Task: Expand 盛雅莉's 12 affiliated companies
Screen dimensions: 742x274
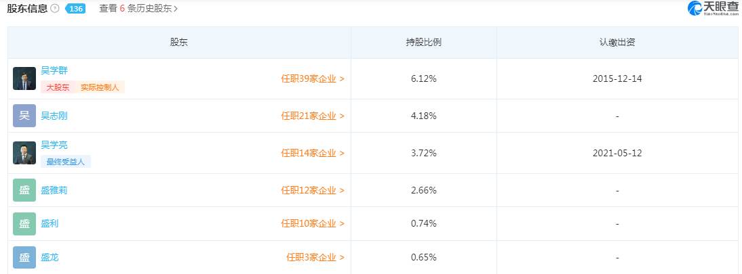Action: point(313,190)
